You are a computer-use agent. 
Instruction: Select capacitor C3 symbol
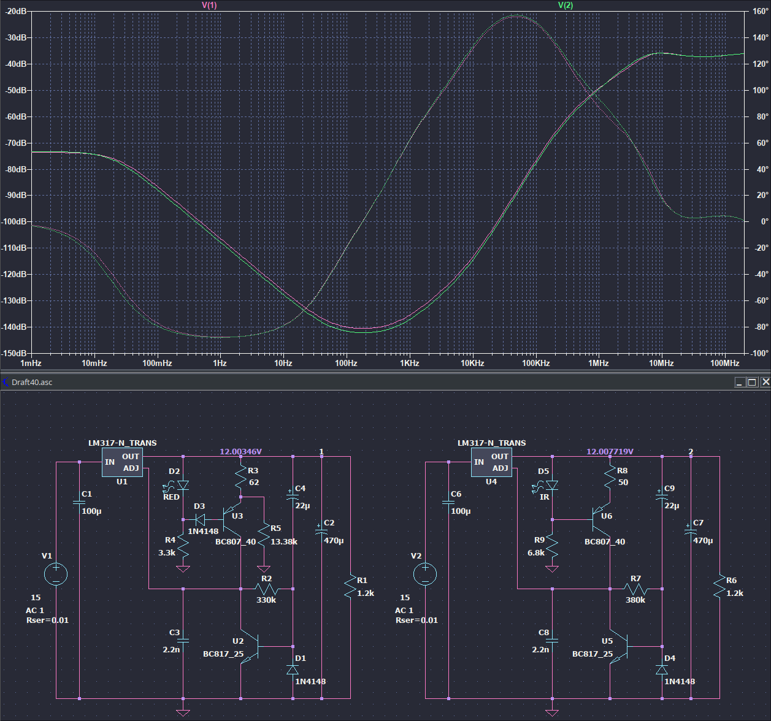[183, 640]
